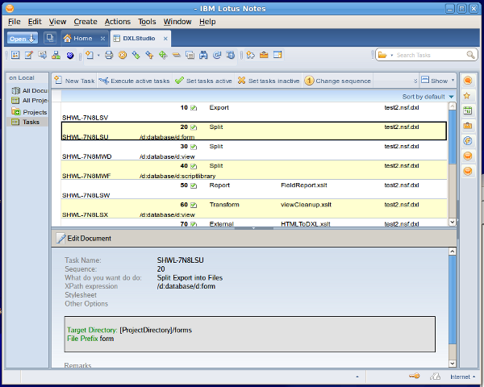The height and width of the screenshot is (387, 484).
Task: Click the orange toolbox icon in top toolbar
Action: coord(264,56)
